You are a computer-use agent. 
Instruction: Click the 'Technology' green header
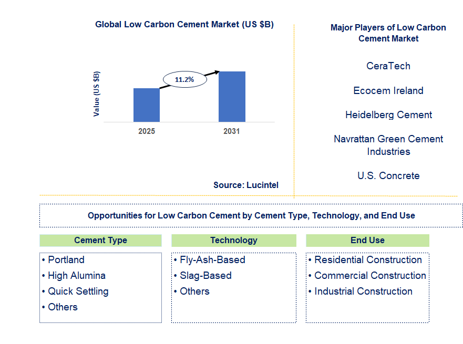[x=234, y=240]
